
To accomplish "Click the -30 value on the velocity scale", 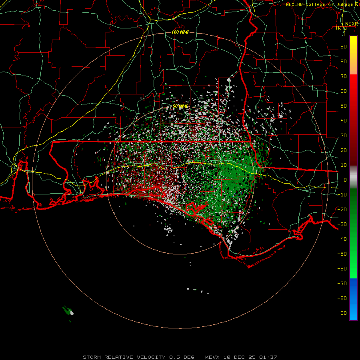I will [342, 224].
